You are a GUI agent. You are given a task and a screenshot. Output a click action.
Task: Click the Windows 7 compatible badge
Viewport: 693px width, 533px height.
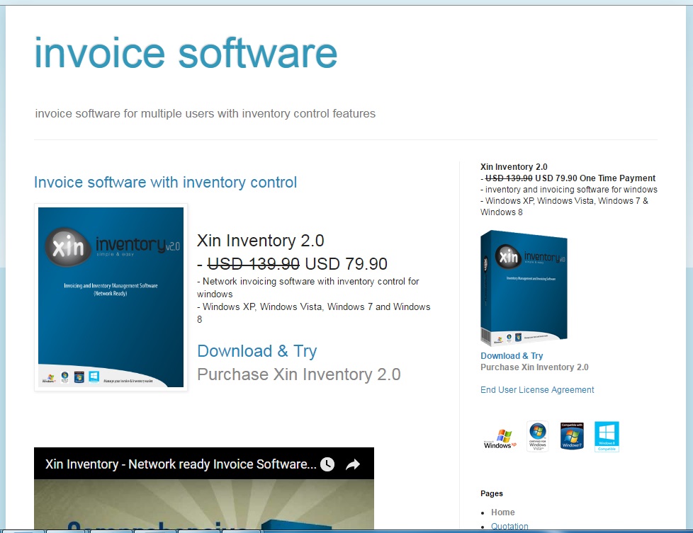click(x=572, y=436)
